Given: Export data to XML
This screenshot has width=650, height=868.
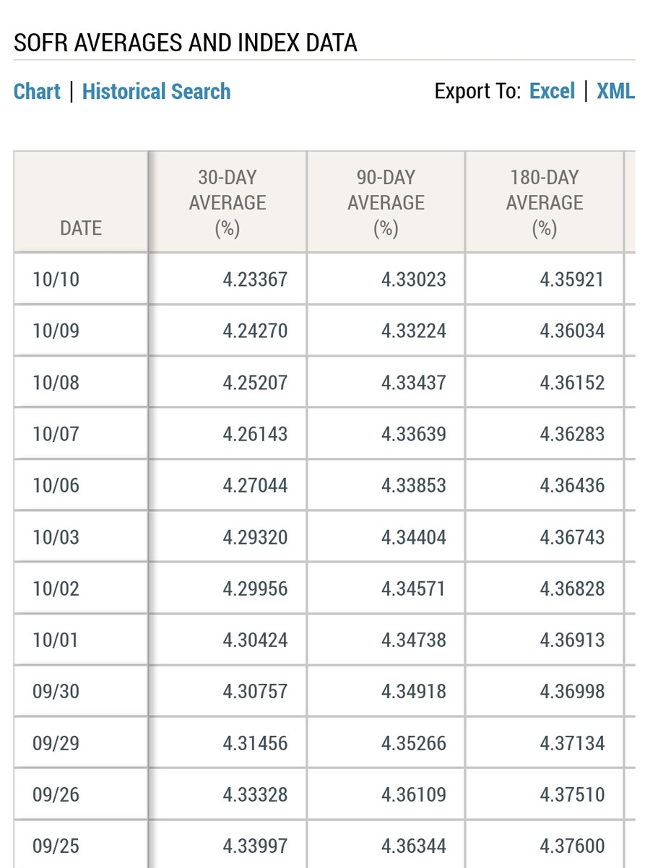Looking at the screenshot, I should click(615, 92).
